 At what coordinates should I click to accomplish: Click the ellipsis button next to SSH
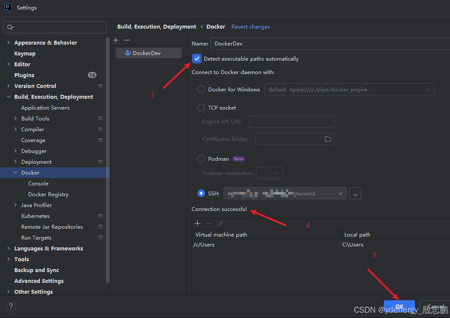click(x=355, y=194)
